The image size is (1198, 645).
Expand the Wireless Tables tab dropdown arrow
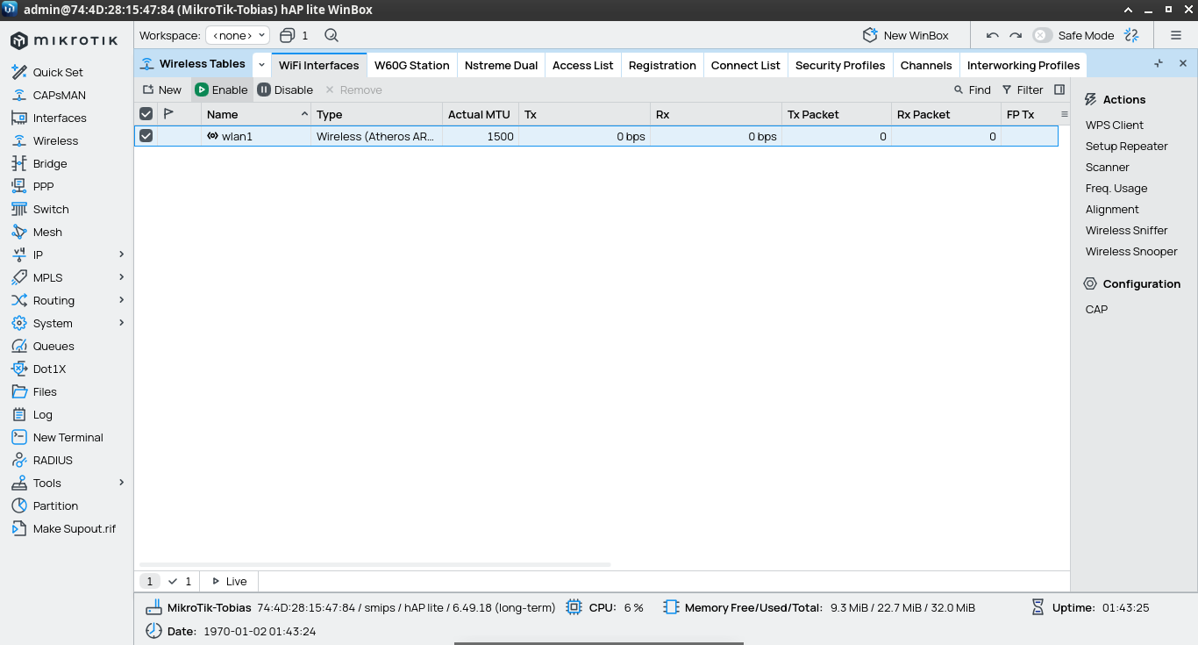tap(261, 65)
